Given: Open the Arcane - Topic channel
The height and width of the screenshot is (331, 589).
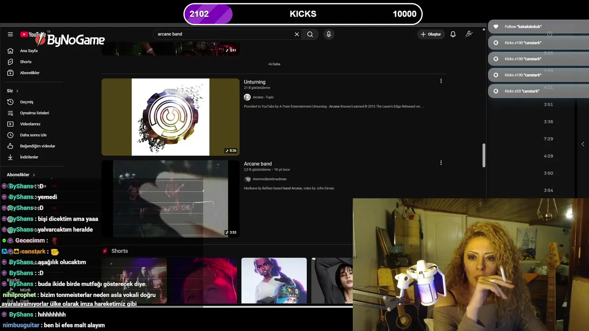Looking at the screenshot, I should pyautogui.click(x=263, y=97).
